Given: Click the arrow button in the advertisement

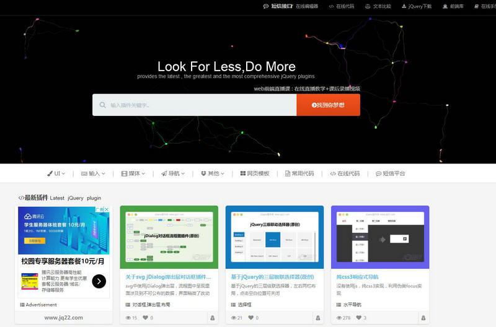Looking at the screenshot, I should 99,281.
